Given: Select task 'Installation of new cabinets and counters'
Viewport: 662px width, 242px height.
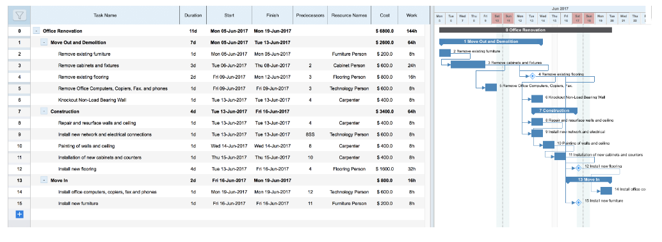Looking at the screenshot, I should pos(100,157).
